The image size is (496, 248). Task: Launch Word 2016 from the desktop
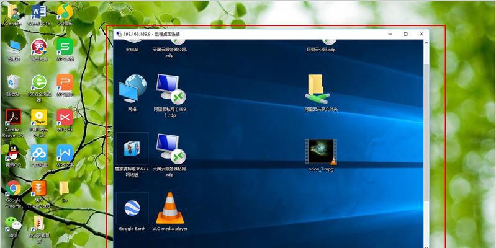(38, 12)
